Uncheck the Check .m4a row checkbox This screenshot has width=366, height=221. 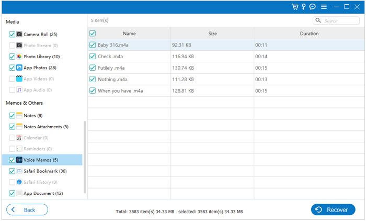(x=93, y=56)
